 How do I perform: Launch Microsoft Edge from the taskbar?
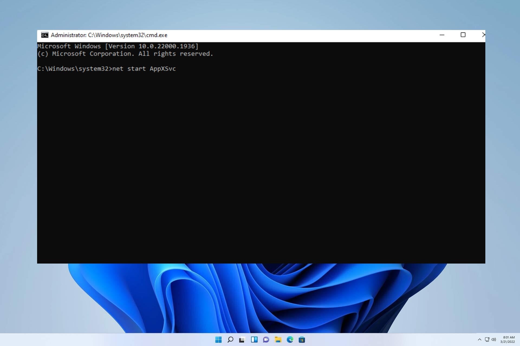coord(290,340)
